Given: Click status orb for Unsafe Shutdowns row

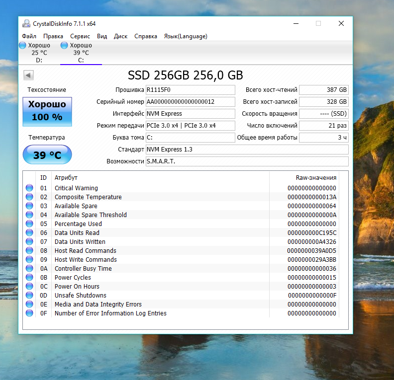Looking at the screenshot, I should coord(29,295).
